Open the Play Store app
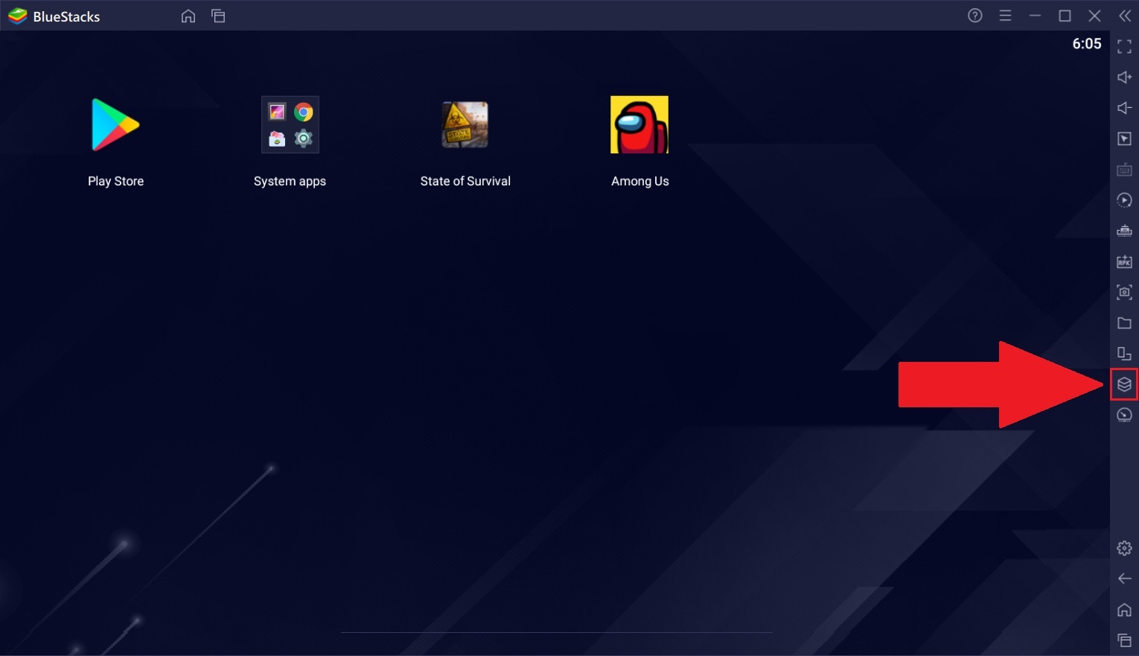This screenshot has height=656, width=1139. (x=115, y=124)
